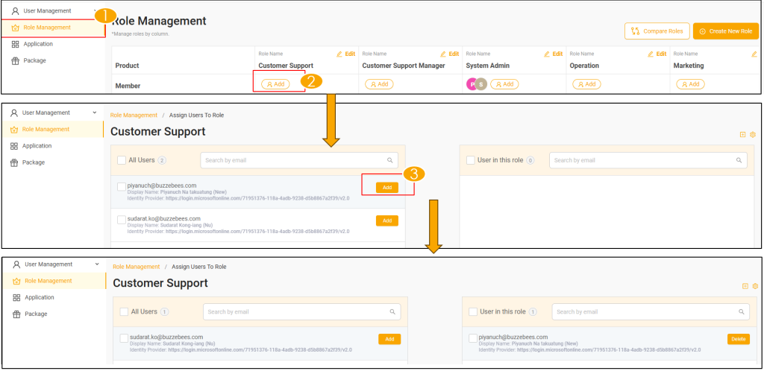
Task: Tick sudarat.ko checkbox in bottom panel
Action: click(125, 338)
